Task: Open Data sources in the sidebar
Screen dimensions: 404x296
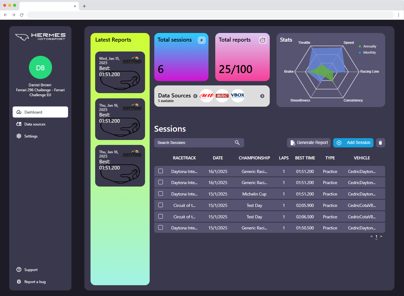Action: (x=34, y=124)
